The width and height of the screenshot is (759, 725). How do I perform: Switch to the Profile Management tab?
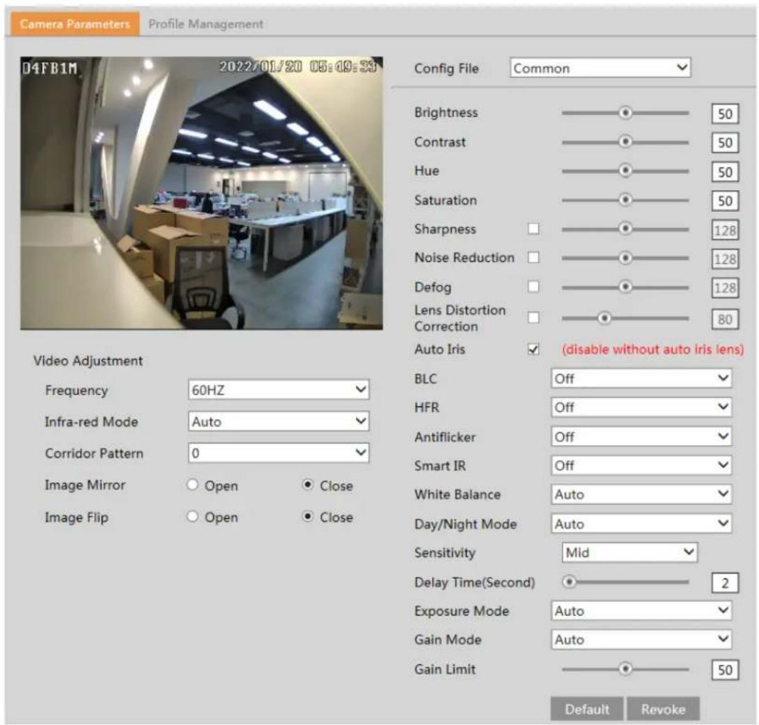pos(205,24)
